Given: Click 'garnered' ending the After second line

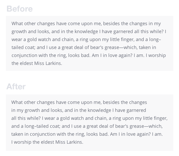Looking at the screenshot, I should pos(136,110).
